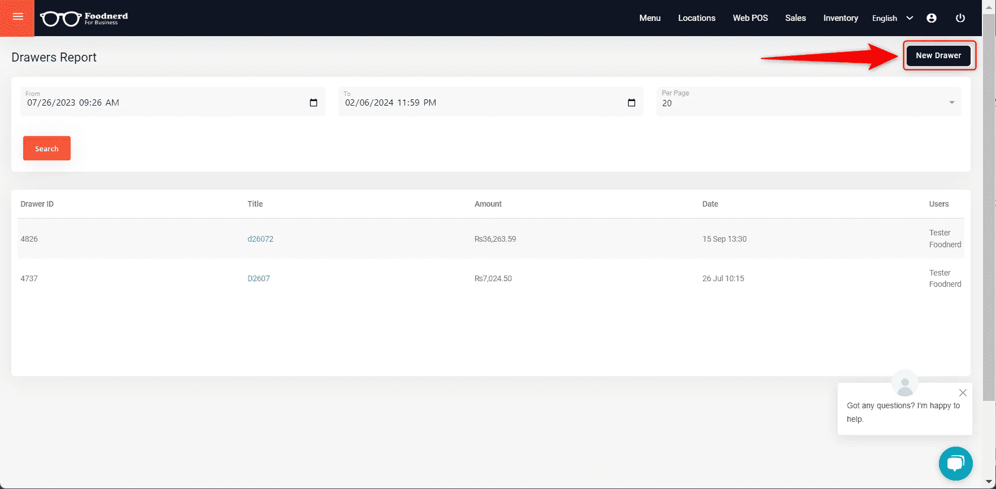Viewport: 996px width, 489px height.
Task: Click the Users column header
Action: [x=939, y=204]
